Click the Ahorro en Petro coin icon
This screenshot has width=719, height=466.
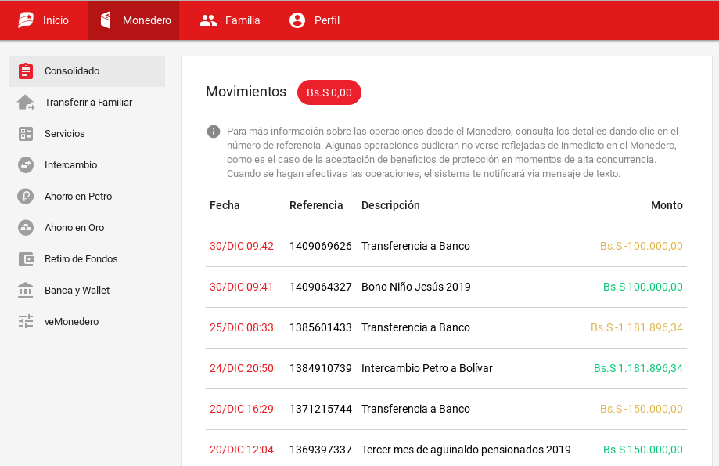click(26, 196)
